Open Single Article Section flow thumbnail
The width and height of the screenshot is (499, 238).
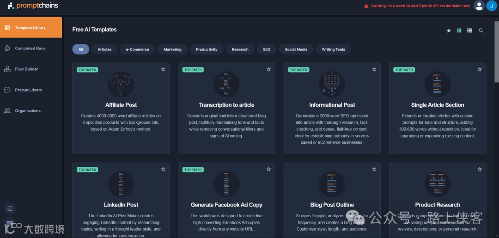[438, 84]
